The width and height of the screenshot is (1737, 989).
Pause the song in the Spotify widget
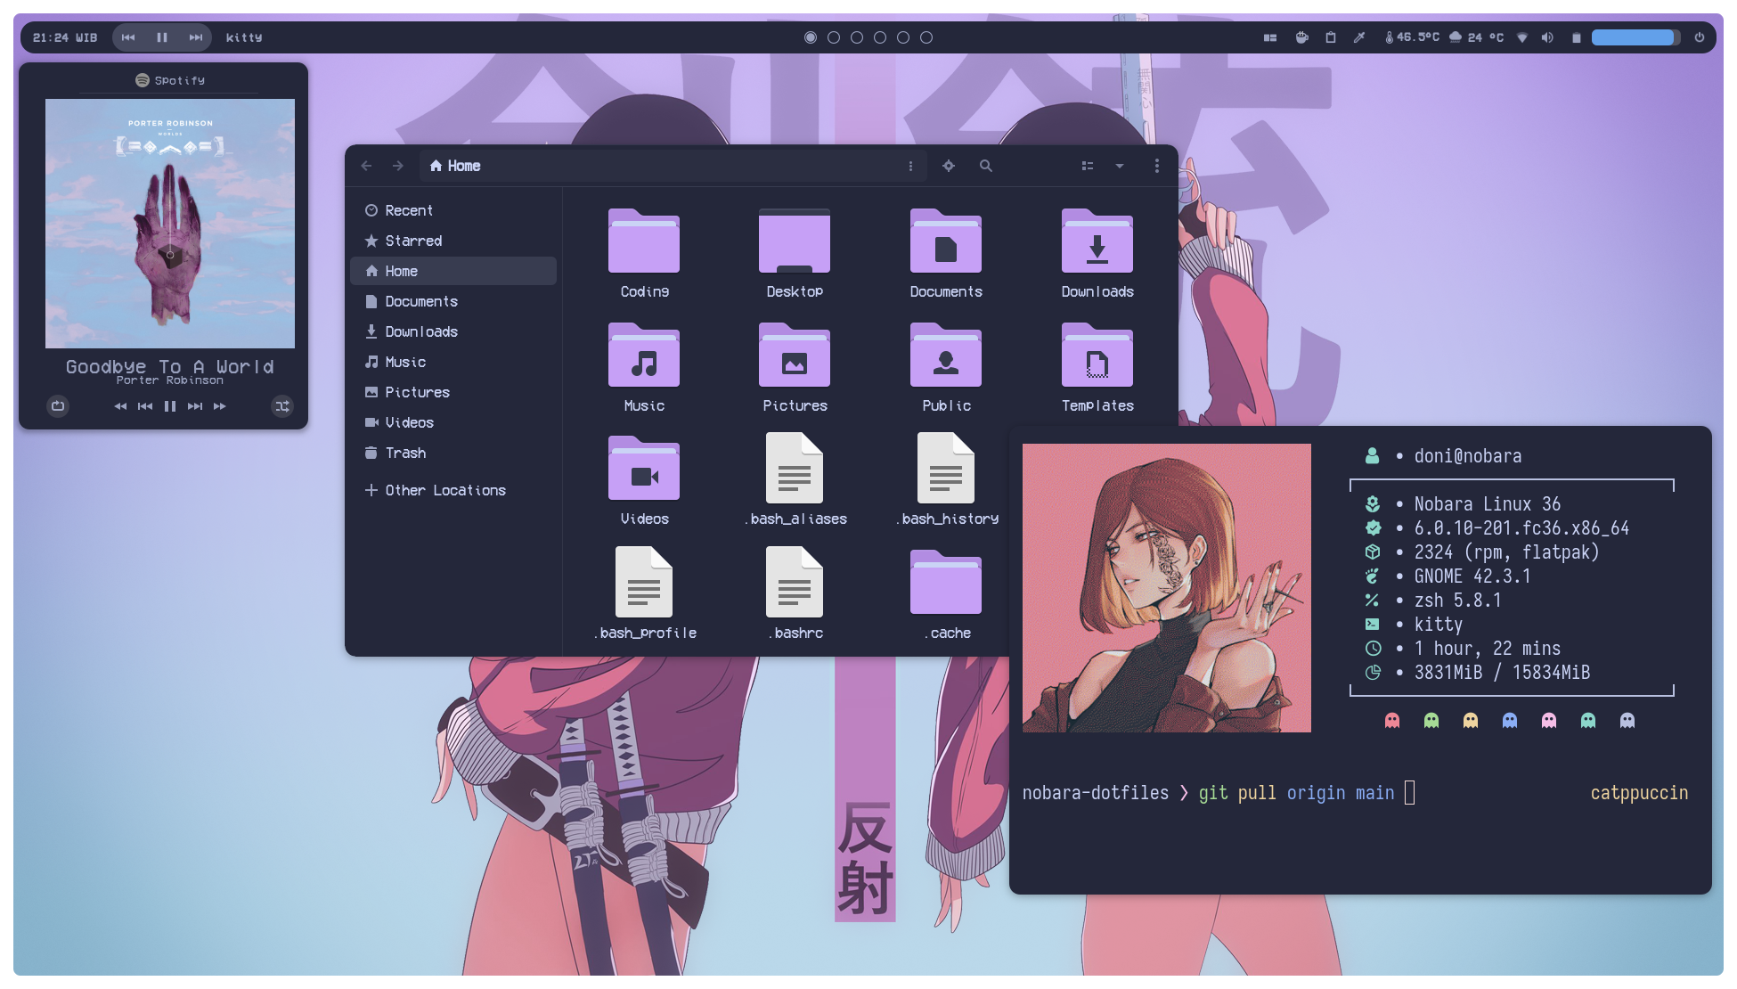(170, 406)
